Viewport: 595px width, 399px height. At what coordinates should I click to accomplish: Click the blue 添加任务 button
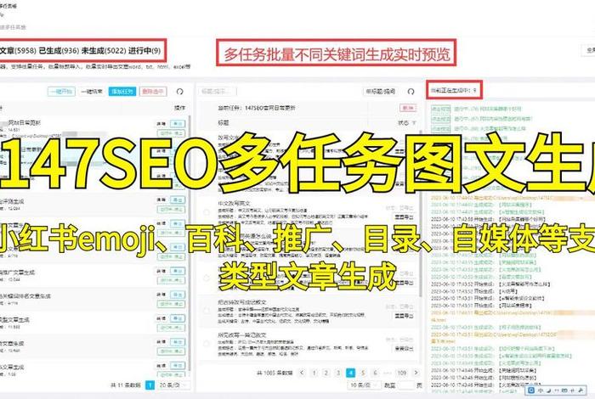coord(122,92)
